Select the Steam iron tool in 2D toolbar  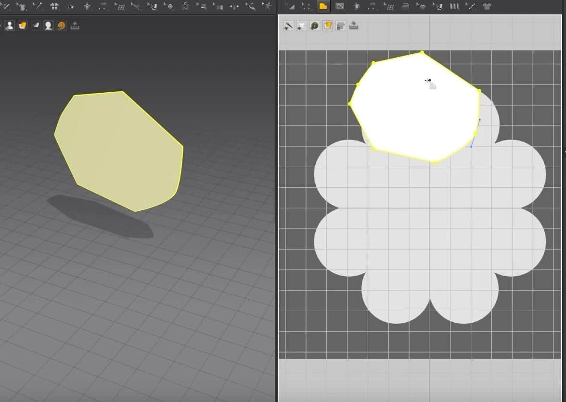click(x=405, y=6)
